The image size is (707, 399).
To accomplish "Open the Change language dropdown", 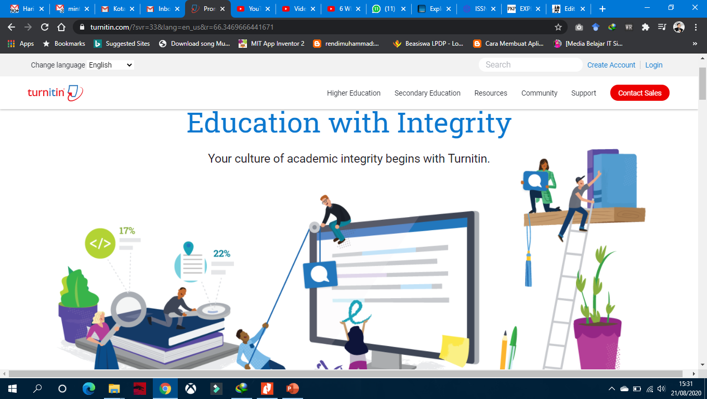I will [x=110, y=65].
